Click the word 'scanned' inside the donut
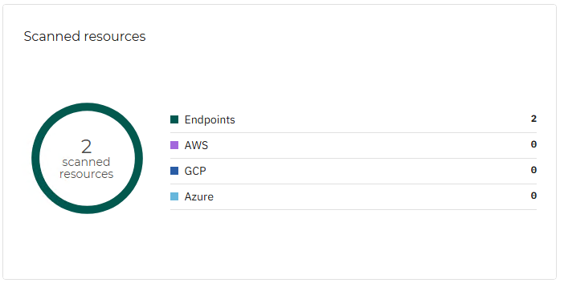564x291 pixels. (86, 162)
